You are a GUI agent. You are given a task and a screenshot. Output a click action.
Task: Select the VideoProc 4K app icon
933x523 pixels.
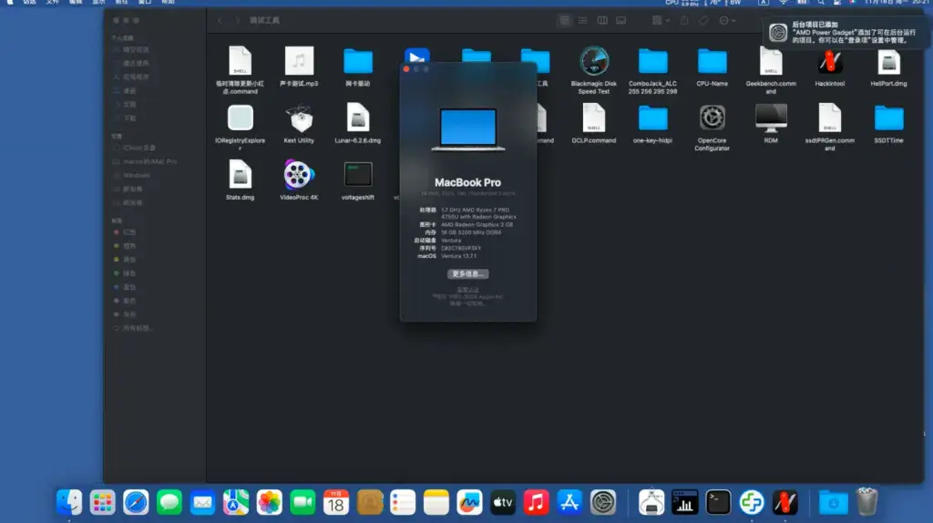(299, 174)
